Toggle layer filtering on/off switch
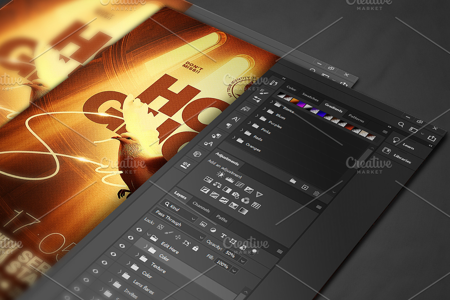This screenshot has height=300, width=450. (254, 251)
